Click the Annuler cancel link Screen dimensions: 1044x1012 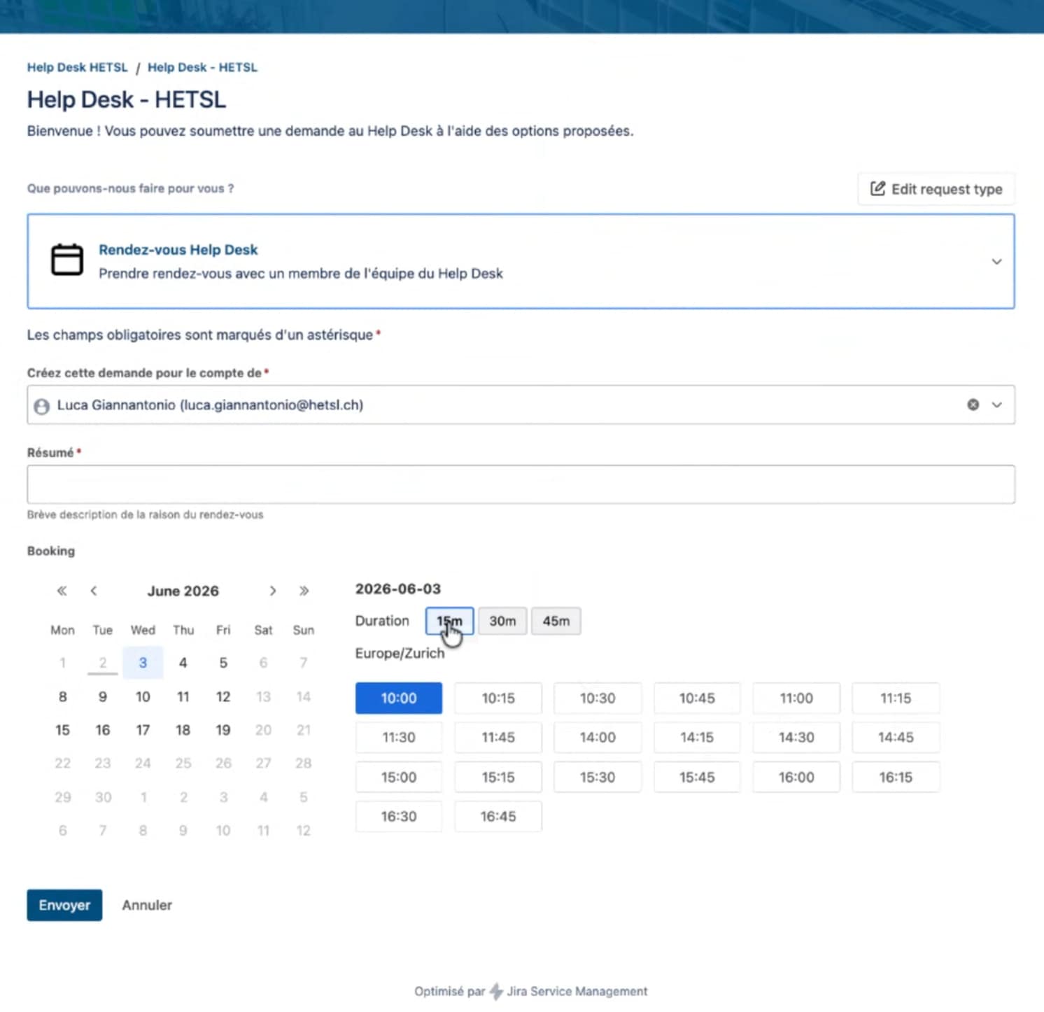147,905
